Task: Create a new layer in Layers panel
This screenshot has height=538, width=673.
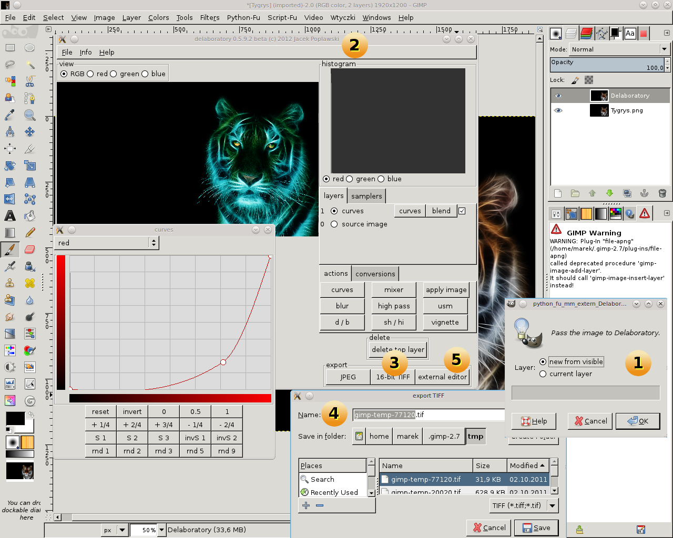Action: tap(558, 193)
